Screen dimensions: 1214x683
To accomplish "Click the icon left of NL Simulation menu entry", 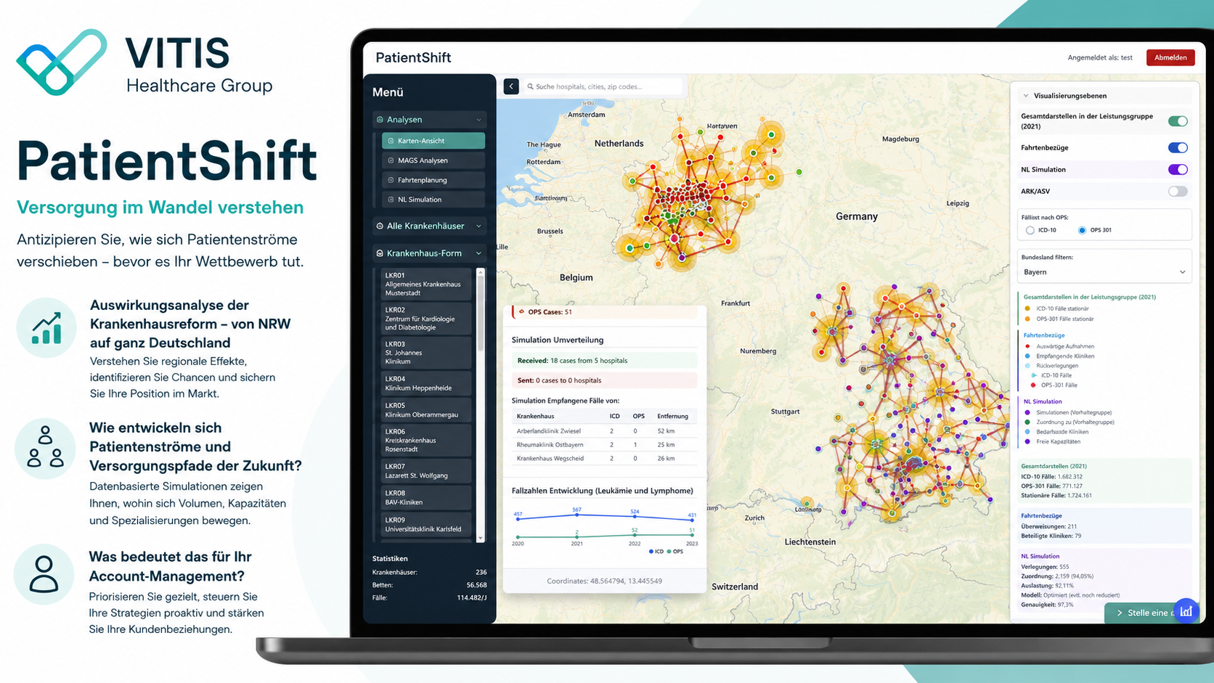I will point(391,200).
